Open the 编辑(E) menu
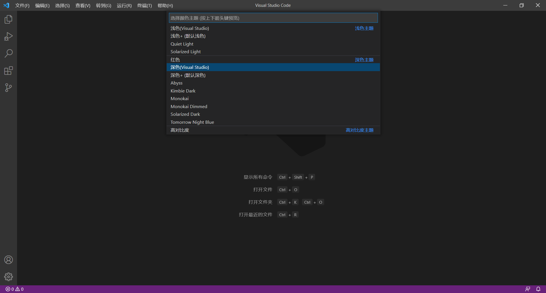 (42, 5)
